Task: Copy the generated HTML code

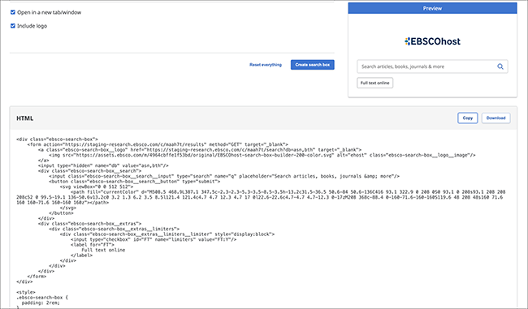Action: (x=467, y=118)
